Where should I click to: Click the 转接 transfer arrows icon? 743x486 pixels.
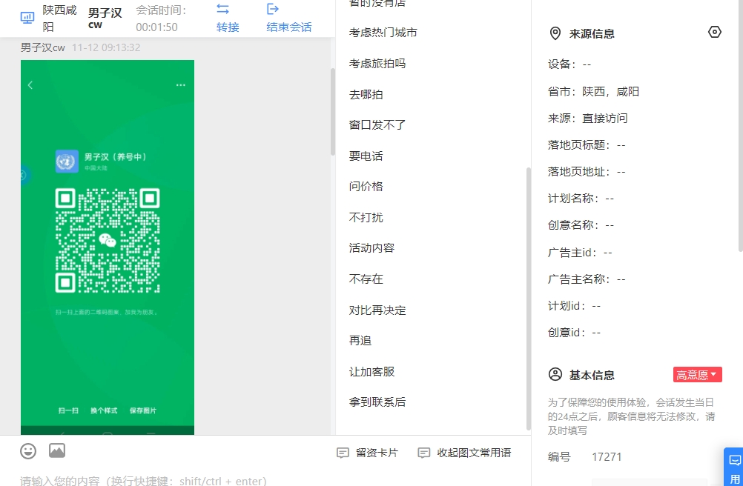coord(222,8)
